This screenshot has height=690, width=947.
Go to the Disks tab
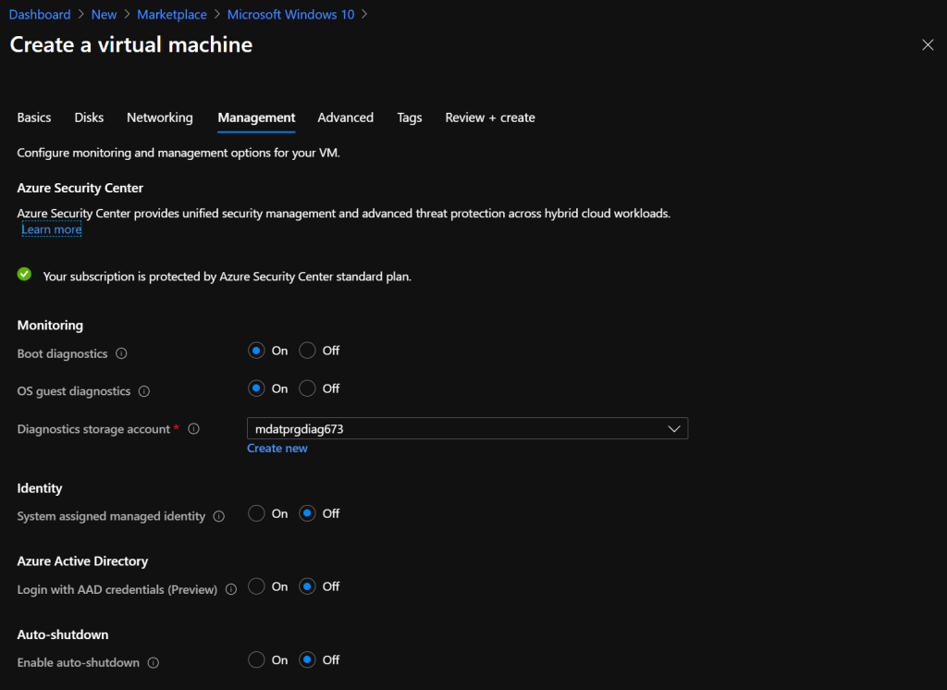pyautogui.click(x=89, y=117)
